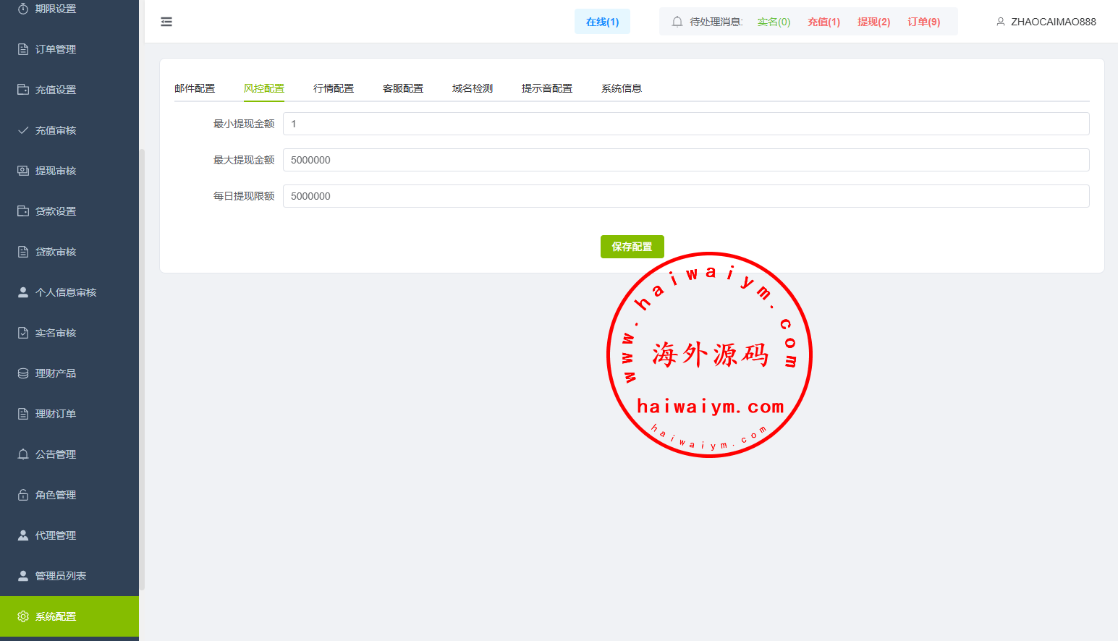Open pending 订单(9) notifications link
The image size is (1118, 641).
pyautogui.click(x=924, y=22)
